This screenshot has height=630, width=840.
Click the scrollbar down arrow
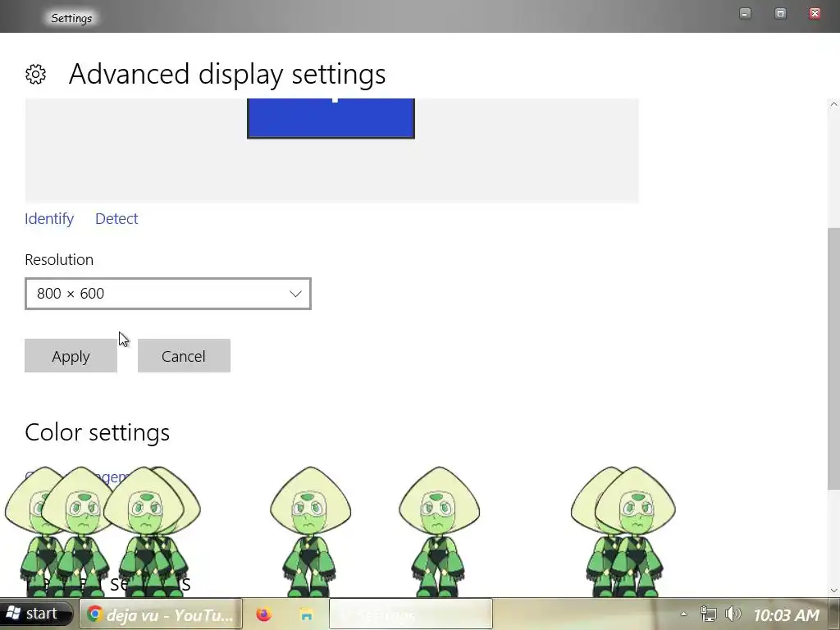click(833, 591)
